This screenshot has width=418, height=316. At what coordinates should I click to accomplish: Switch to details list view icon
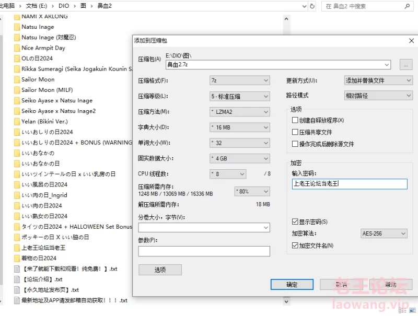pyautogui.click(x=402, y=310)
